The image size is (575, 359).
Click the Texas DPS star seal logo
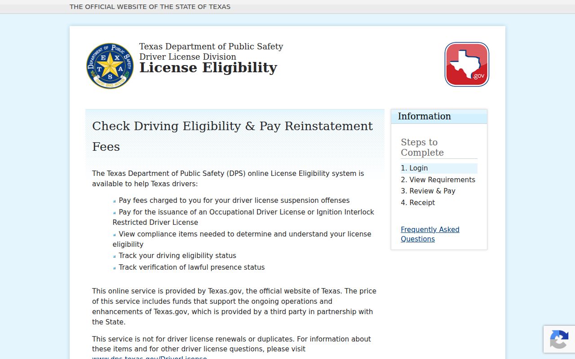(110, 66)
